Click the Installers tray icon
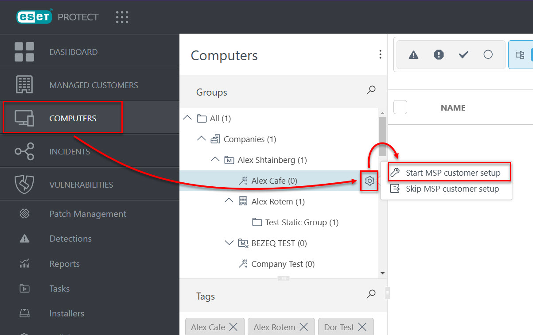533x335 pixels. coord(24,313)
